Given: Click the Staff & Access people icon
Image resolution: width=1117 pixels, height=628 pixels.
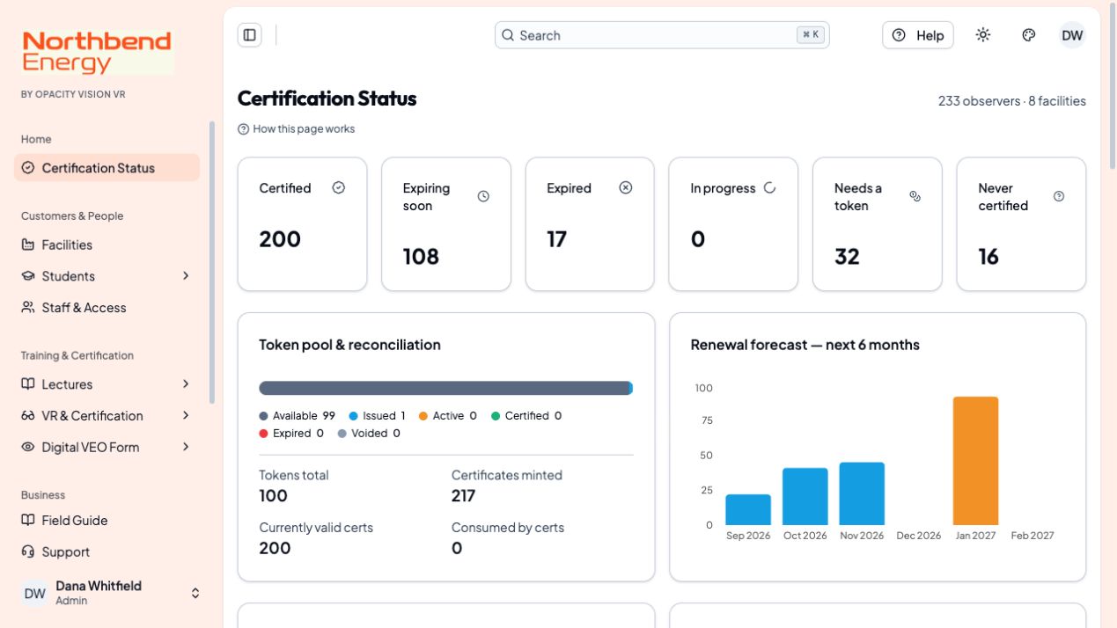Looking at the screenshot, I should [28, 308].
